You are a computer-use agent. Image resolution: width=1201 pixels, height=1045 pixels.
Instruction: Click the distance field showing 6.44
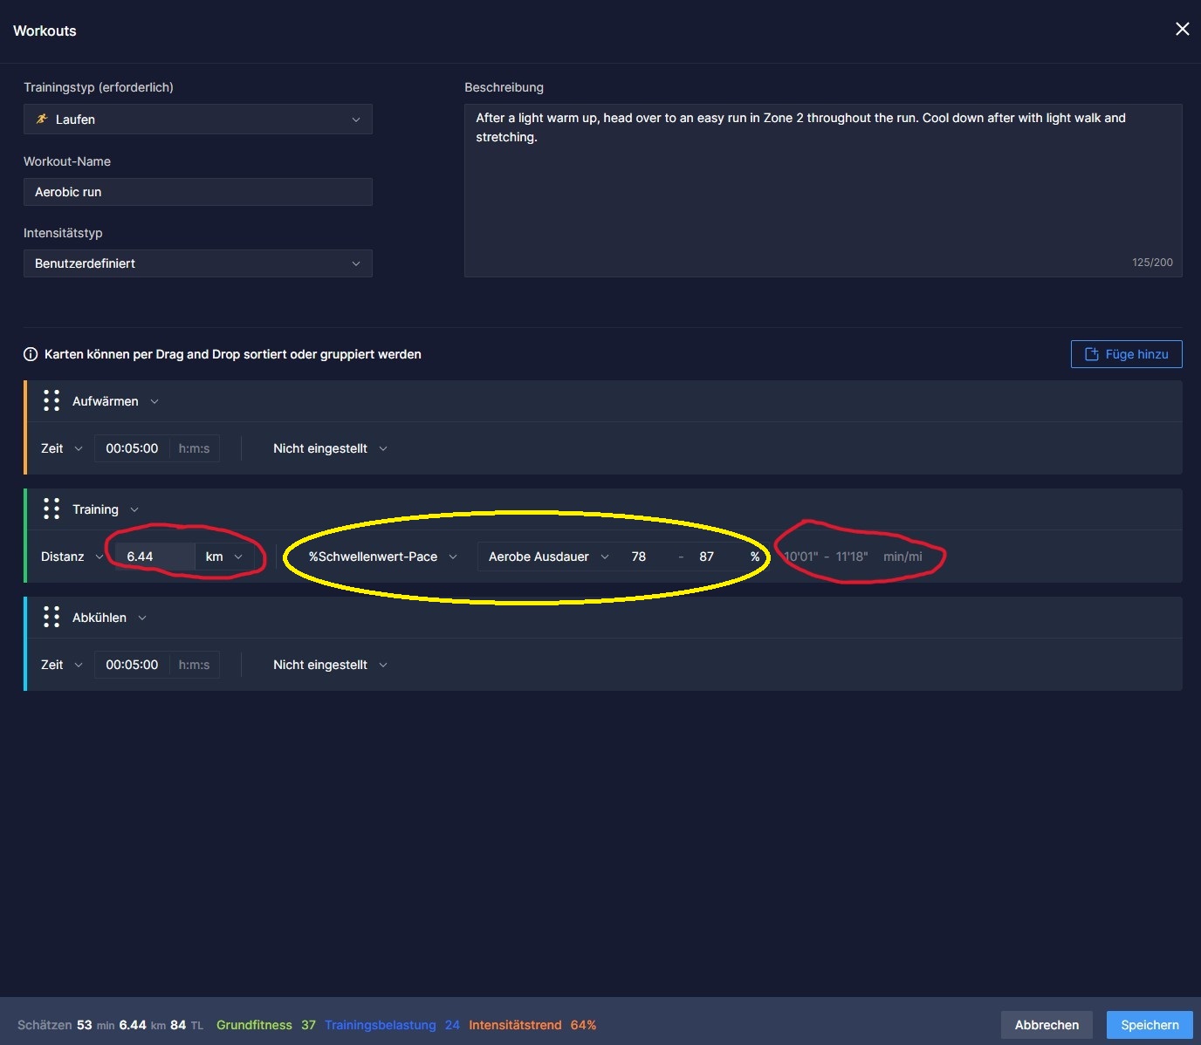click(154, 557)
